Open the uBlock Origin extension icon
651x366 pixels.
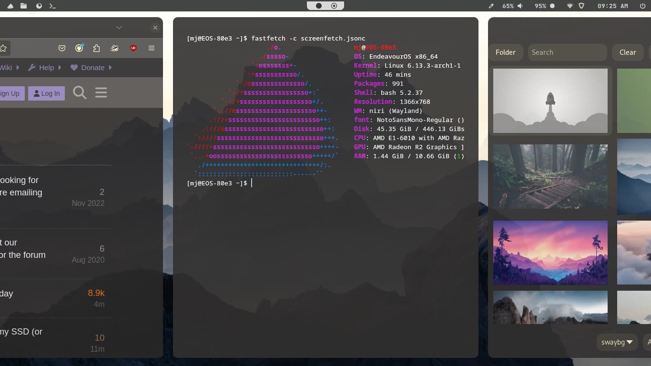(x=133, y=48)
